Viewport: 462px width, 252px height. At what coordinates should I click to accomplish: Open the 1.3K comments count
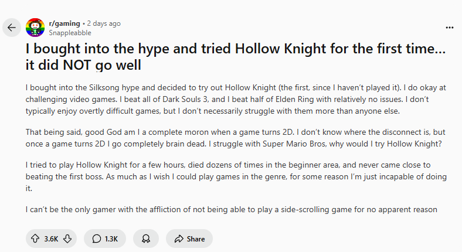tap(111, 239)
